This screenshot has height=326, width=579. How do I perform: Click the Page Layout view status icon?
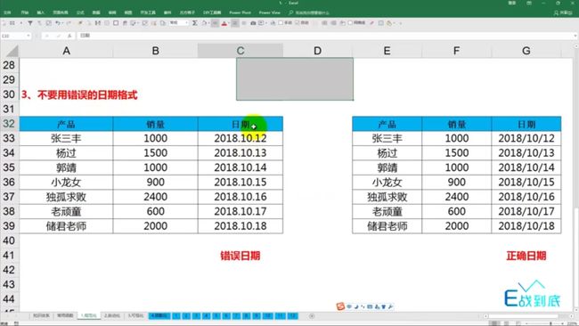(x=506, y=323)
